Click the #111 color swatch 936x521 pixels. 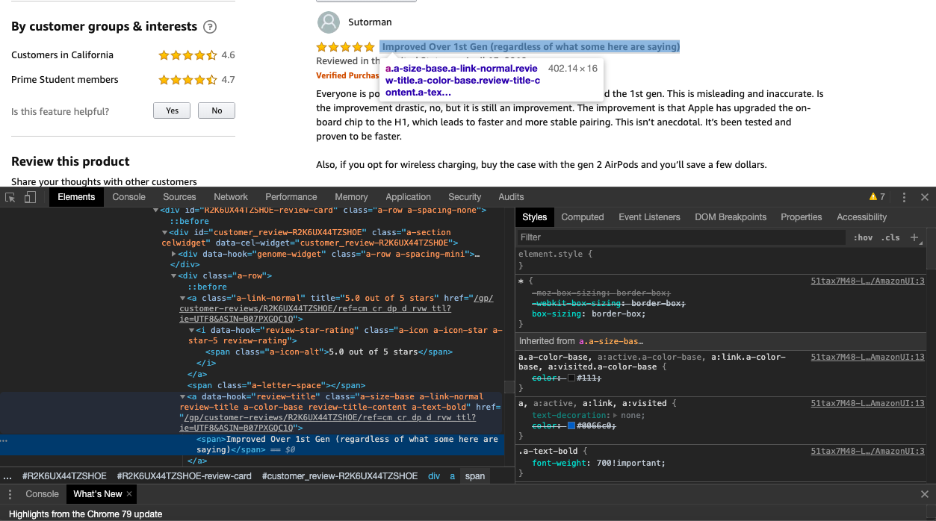(571, 378)
